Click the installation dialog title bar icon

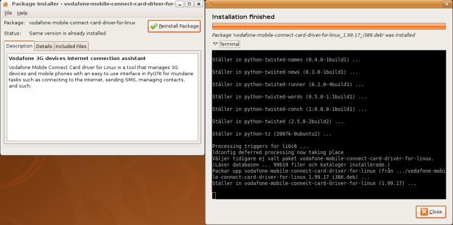210,4
